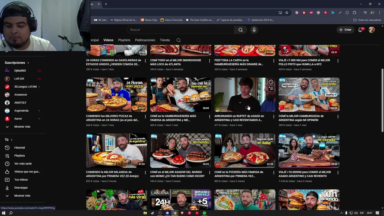This screenshot has width=384, height=216.
Task: Click the Buscar search input field
Action: [x=181, y=30]
